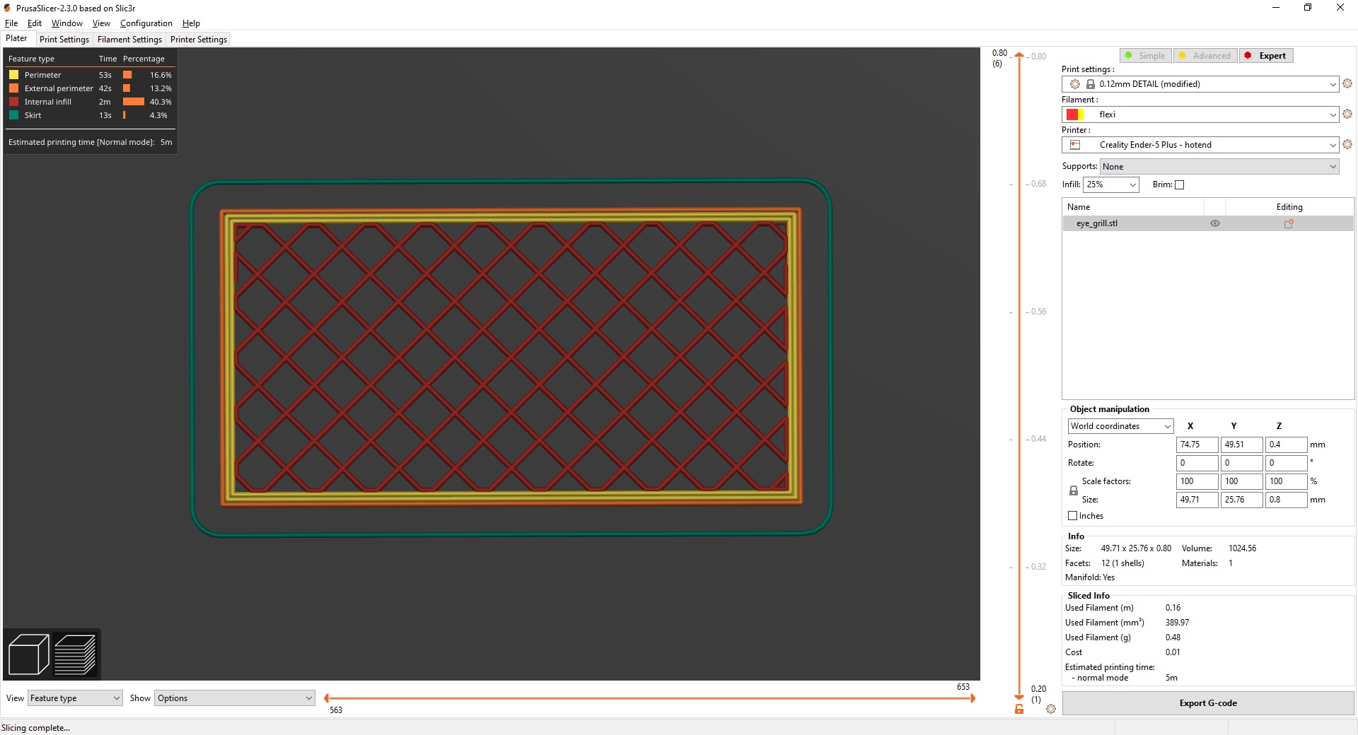Open the View menu

[101, 23]
